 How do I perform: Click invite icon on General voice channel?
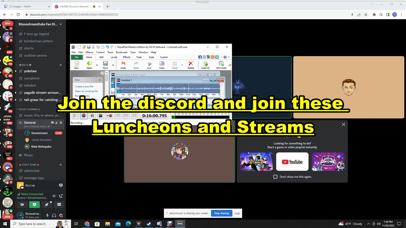56,123
